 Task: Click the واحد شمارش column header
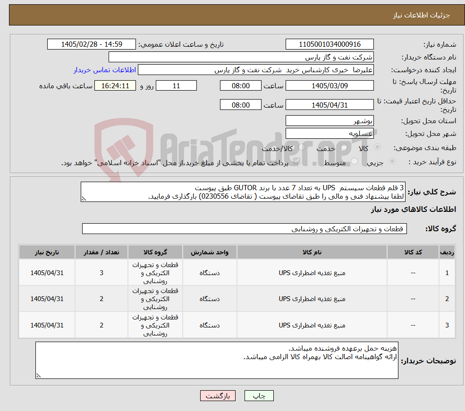click(210, 252)
